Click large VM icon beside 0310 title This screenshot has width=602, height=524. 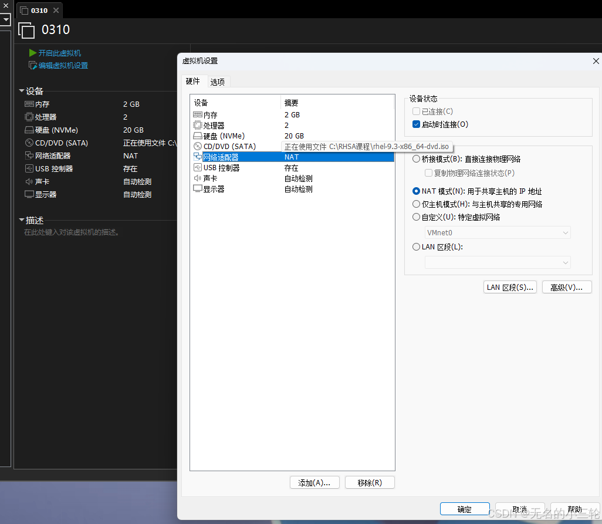pyautogui.click(x=26, y=30)
